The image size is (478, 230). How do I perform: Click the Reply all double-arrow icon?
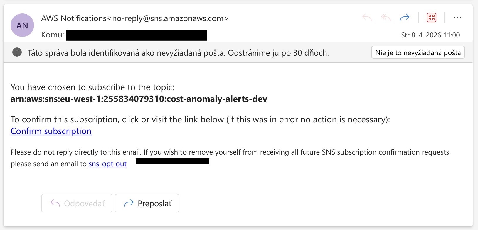(385, 18)
